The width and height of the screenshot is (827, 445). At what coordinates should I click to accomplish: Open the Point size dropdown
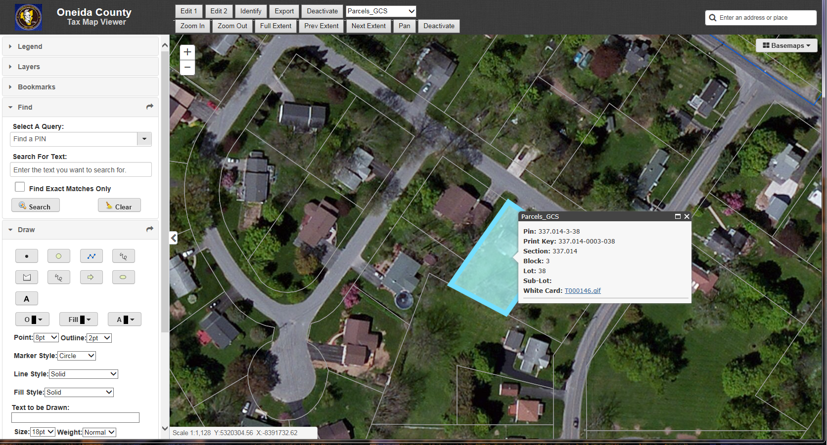point(46,338)
